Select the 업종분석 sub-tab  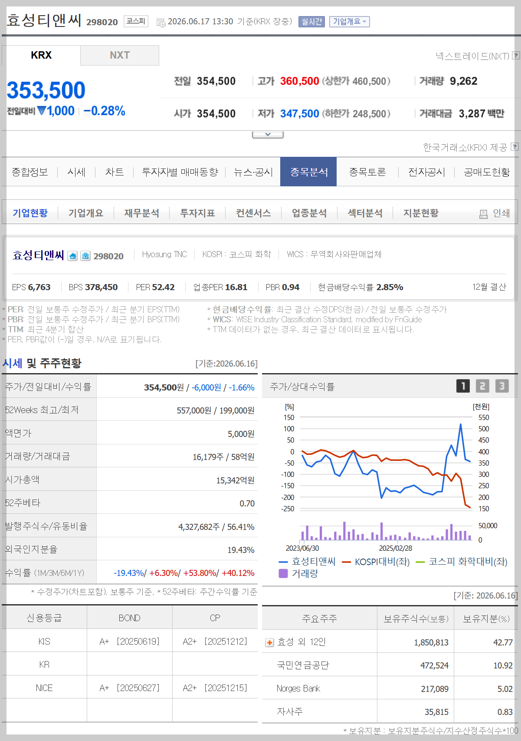click(309, 213)
